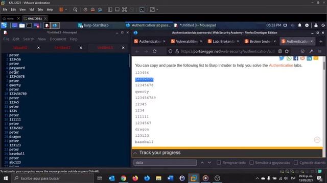Open the Kali panel file manager icon

pos(22,25)
